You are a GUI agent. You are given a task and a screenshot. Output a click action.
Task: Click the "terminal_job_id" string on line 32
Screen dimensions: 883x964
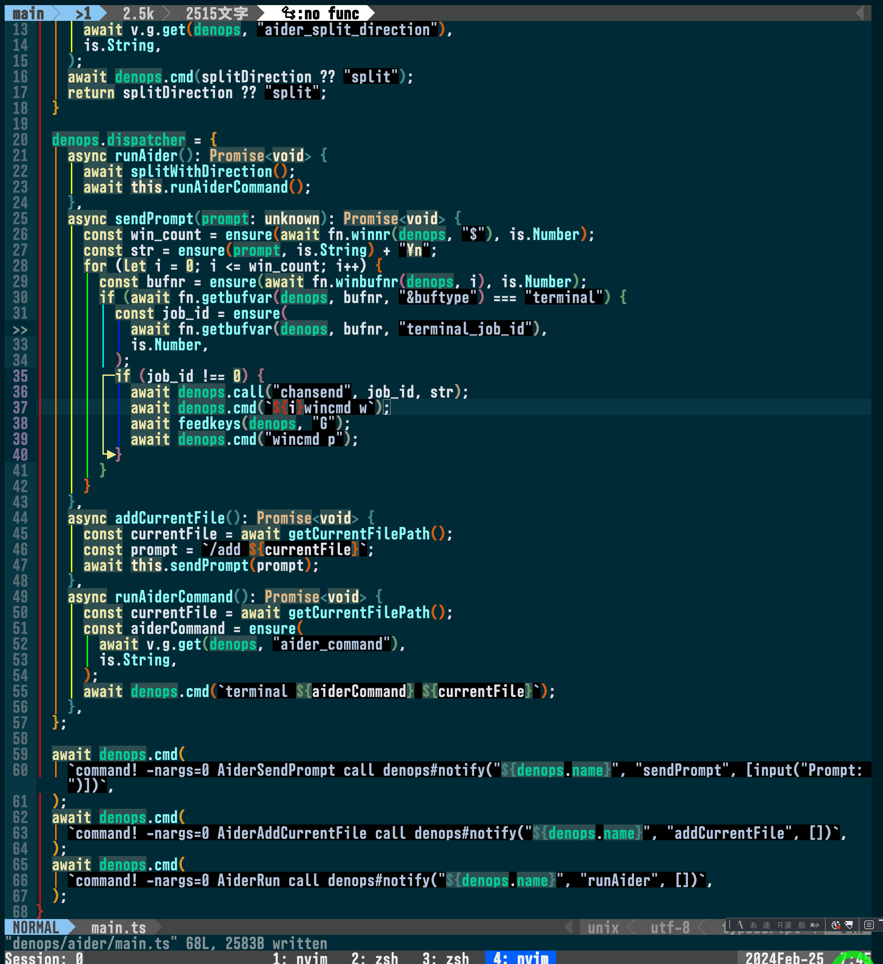[x=465, y=329]
